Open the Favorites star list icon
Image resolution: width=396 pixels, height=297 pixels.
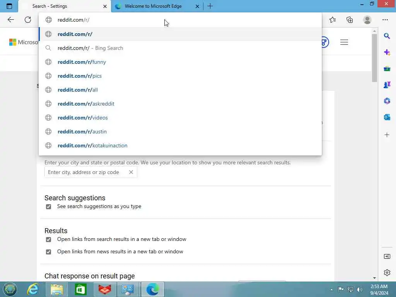tap(333, 20)
